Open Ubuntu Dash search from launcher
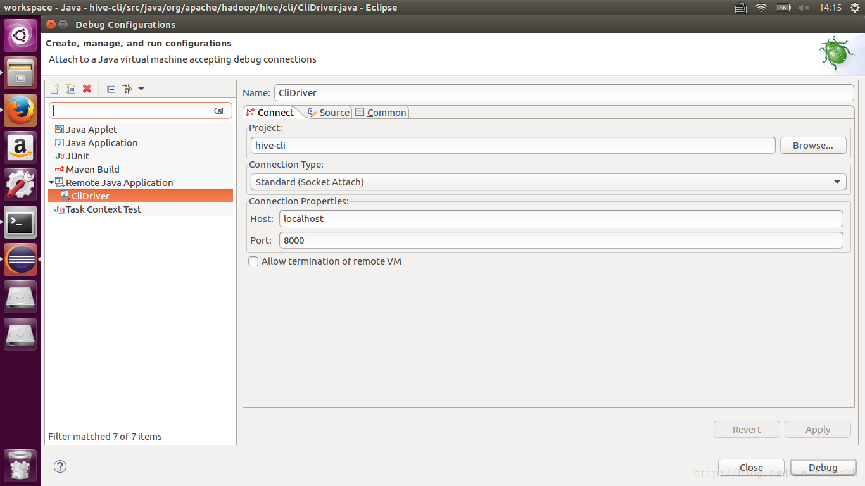This screenshot has width=865, height=486. point(20,35)
